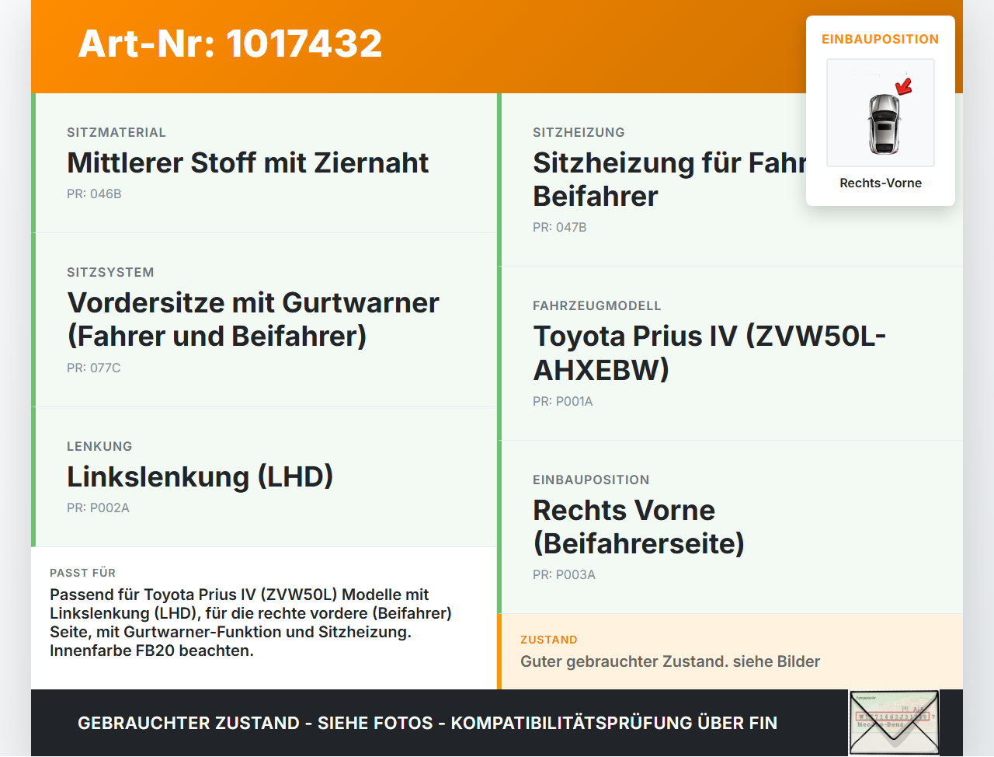Open the document thumbnail in the footer
Screen dimensions: 994x757
894,722
